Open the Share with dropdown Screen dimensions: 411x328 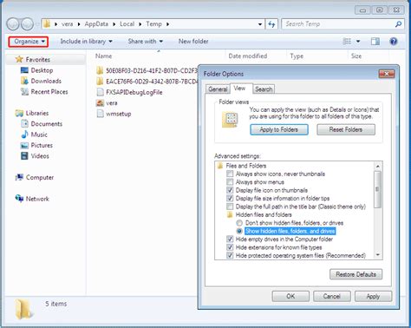click(x=145, y=42)
